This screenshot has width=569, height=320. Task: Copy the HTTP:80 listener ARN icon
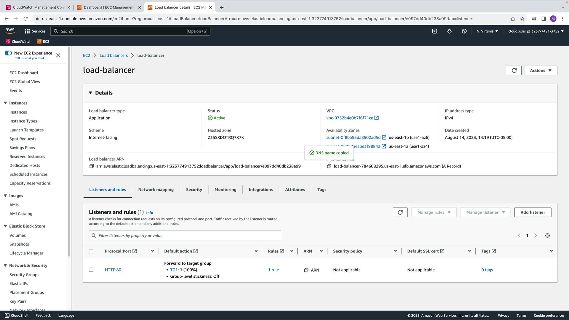click(x=306, y=270)
